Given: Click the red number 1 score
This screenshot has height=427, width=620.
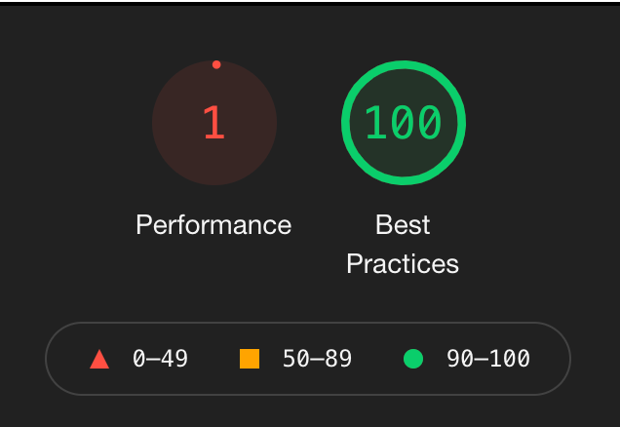Looking at the screenshot, I should click(214, 123).
